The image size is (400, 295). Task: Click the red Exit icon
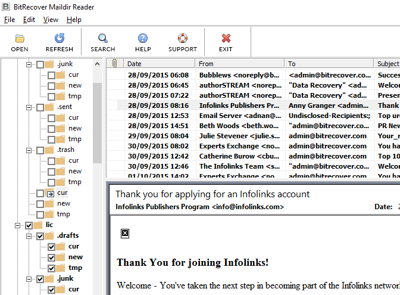(226, 38)
